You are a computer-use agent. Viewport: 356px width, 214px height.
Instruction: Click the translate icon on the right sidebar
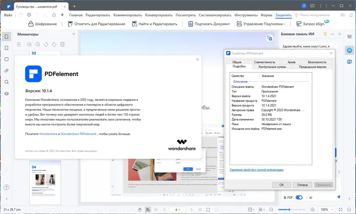pyautogui.click(x=349, y=62)
